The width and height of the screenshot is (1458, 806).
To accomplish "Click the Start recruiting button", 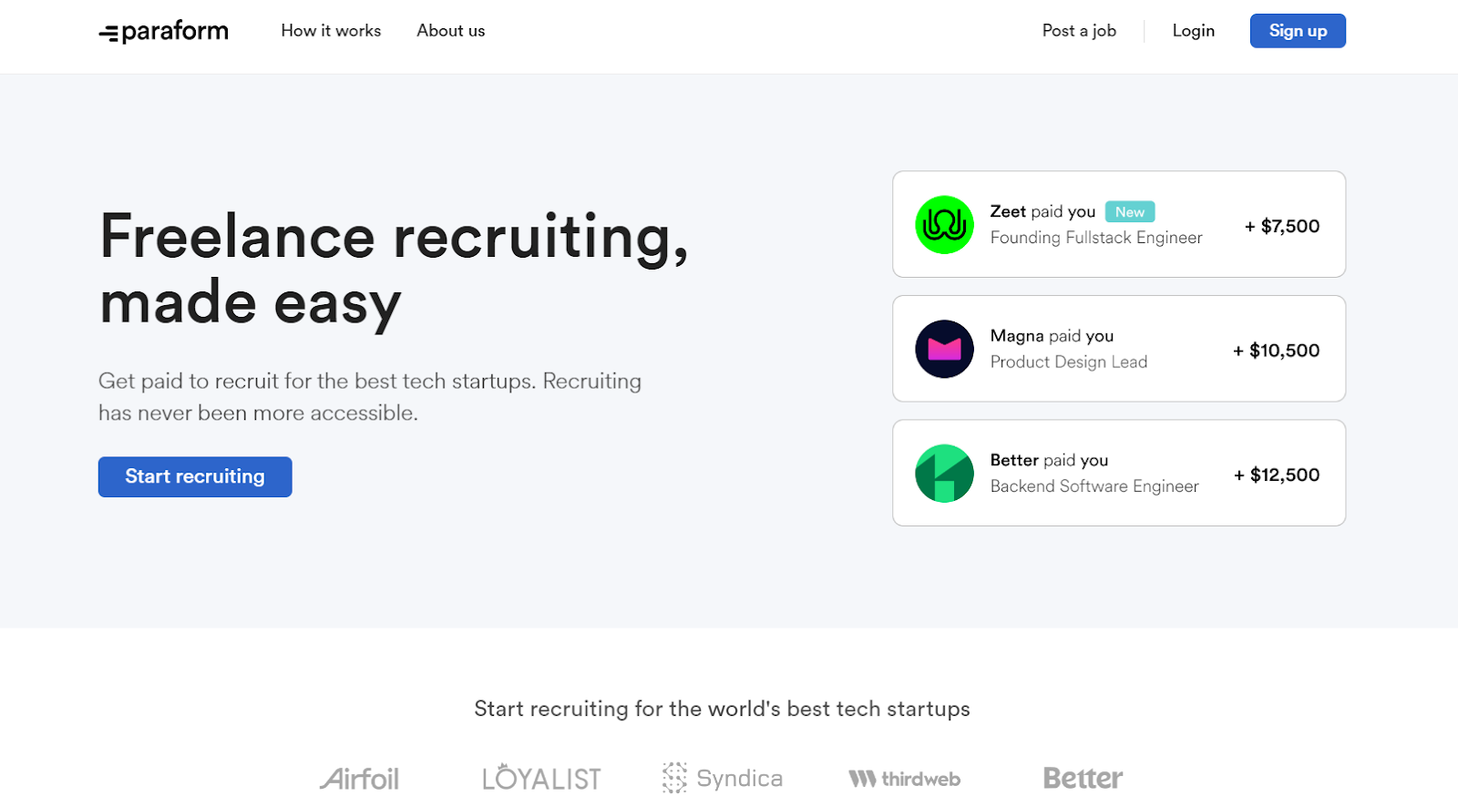I will (x=194, y=476).
